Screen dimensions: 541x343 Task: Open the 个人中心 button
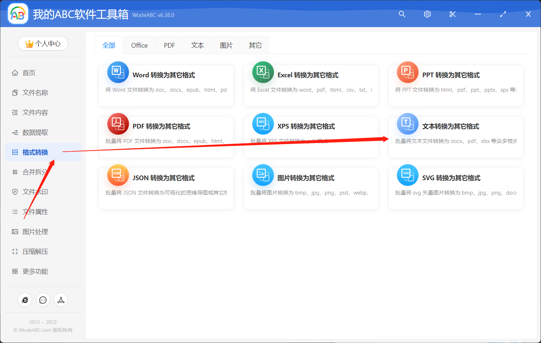pyautogui.click(x=43, y=43)
